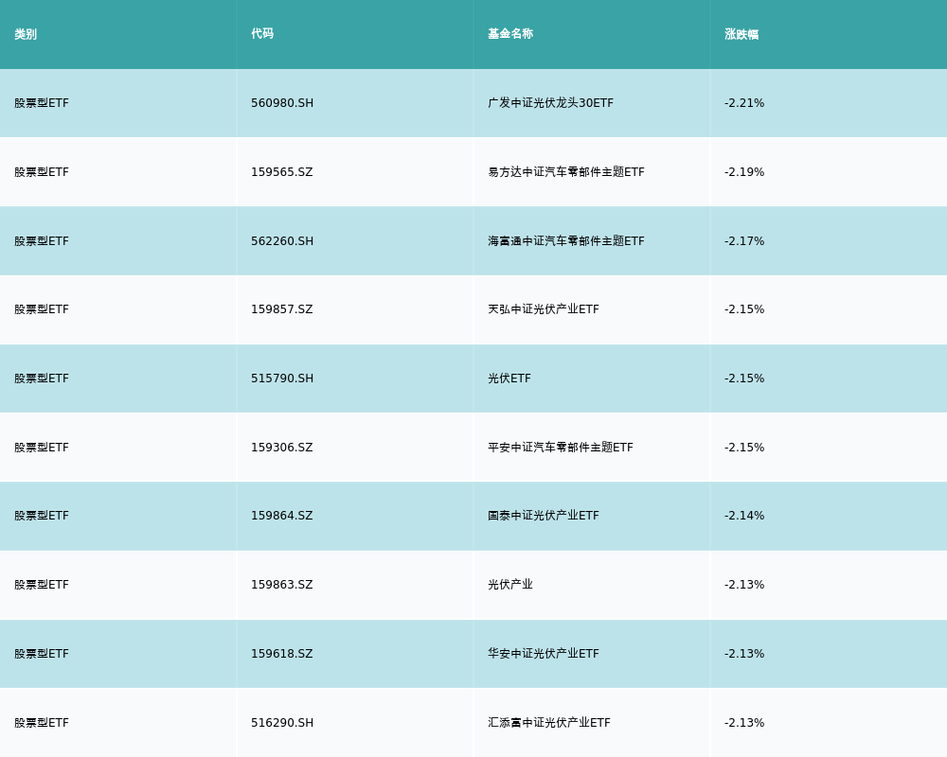Click 股票型ETF in the 159618.SZ row
The image size is (947, 757).
pyautogui.click(x=42, y=654)
